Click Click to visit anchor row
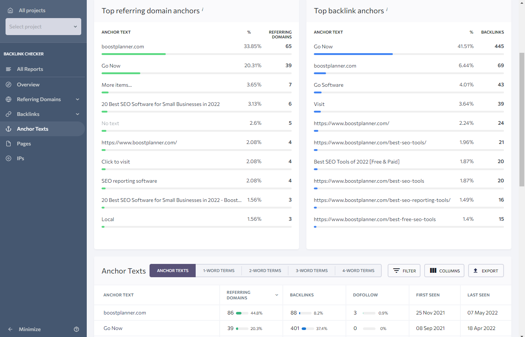Screen dimensions: 525x337 (x=116, y=162)
